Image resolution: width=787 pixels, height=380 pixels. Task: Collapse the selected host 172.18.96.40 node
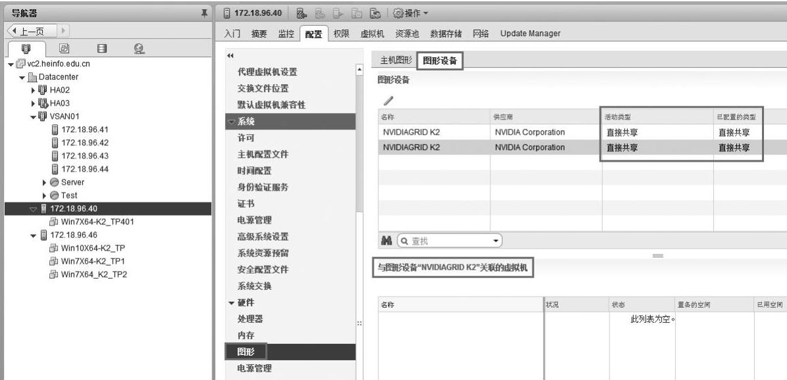tap(34, 209)
